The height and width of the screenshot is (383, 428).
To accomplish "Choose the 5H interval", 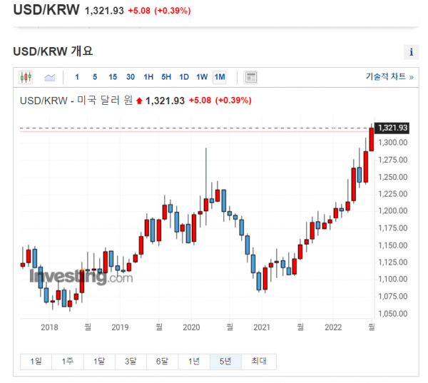I will click(166, 77).
